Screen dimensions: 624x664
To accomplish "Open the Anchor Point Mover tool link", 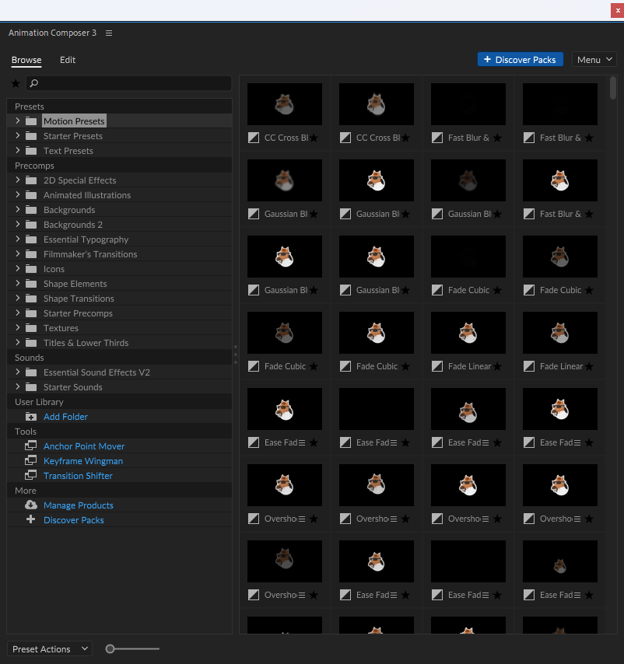I will [84, 446].
